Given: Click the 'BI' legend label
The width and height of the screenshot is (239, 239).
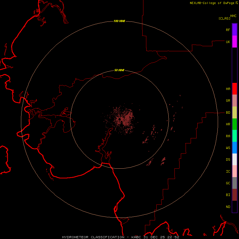Looking at the screenshot, I should (x=228, y=195).
